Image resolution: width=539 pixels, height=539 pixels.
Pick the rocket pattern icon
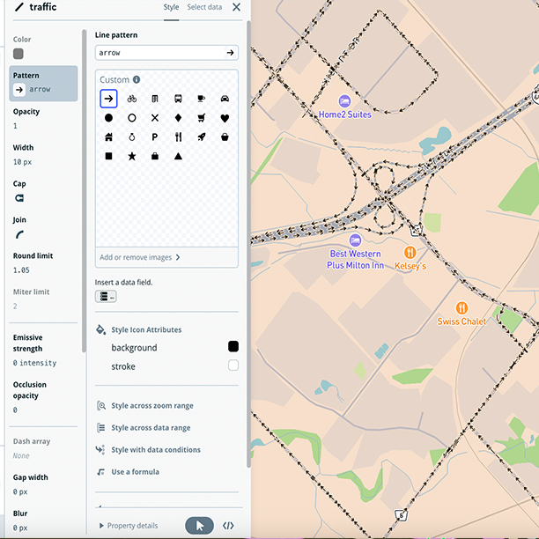tap(202, 137)
